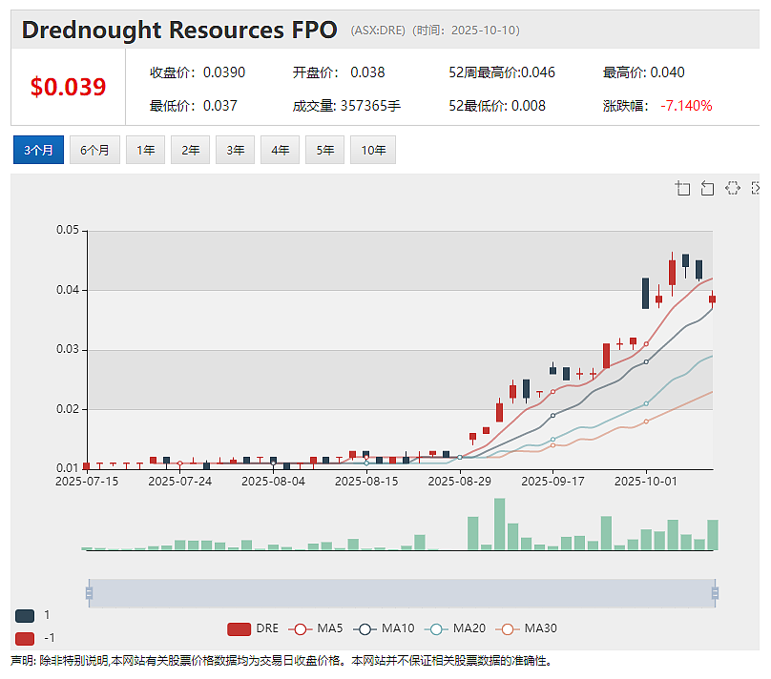Toggle the MA5 line in legend
The width and height of the screenshot is (771, 679).
point(316,628)
